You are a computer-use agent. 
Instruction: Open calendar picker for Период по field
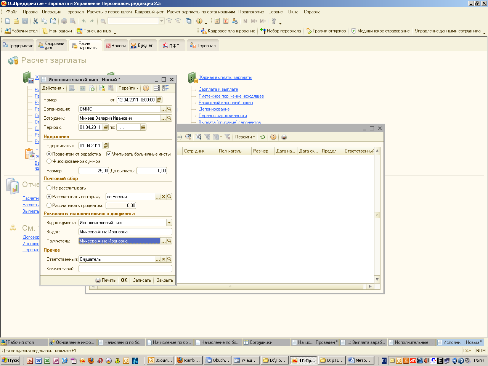143,127
